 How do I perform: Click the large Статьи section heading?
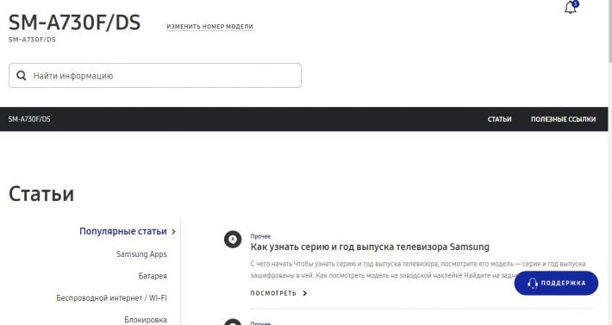[41, 194]
